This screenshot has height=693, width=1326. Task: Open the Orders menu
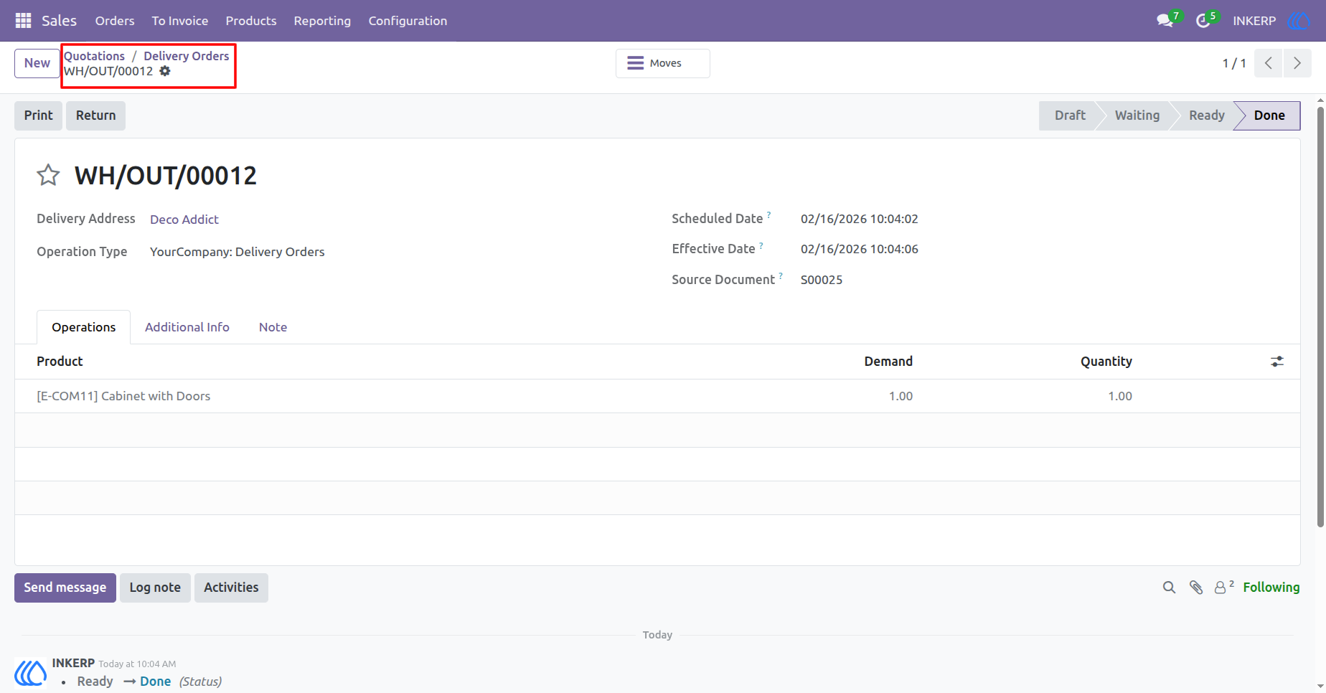pos(115,21)
